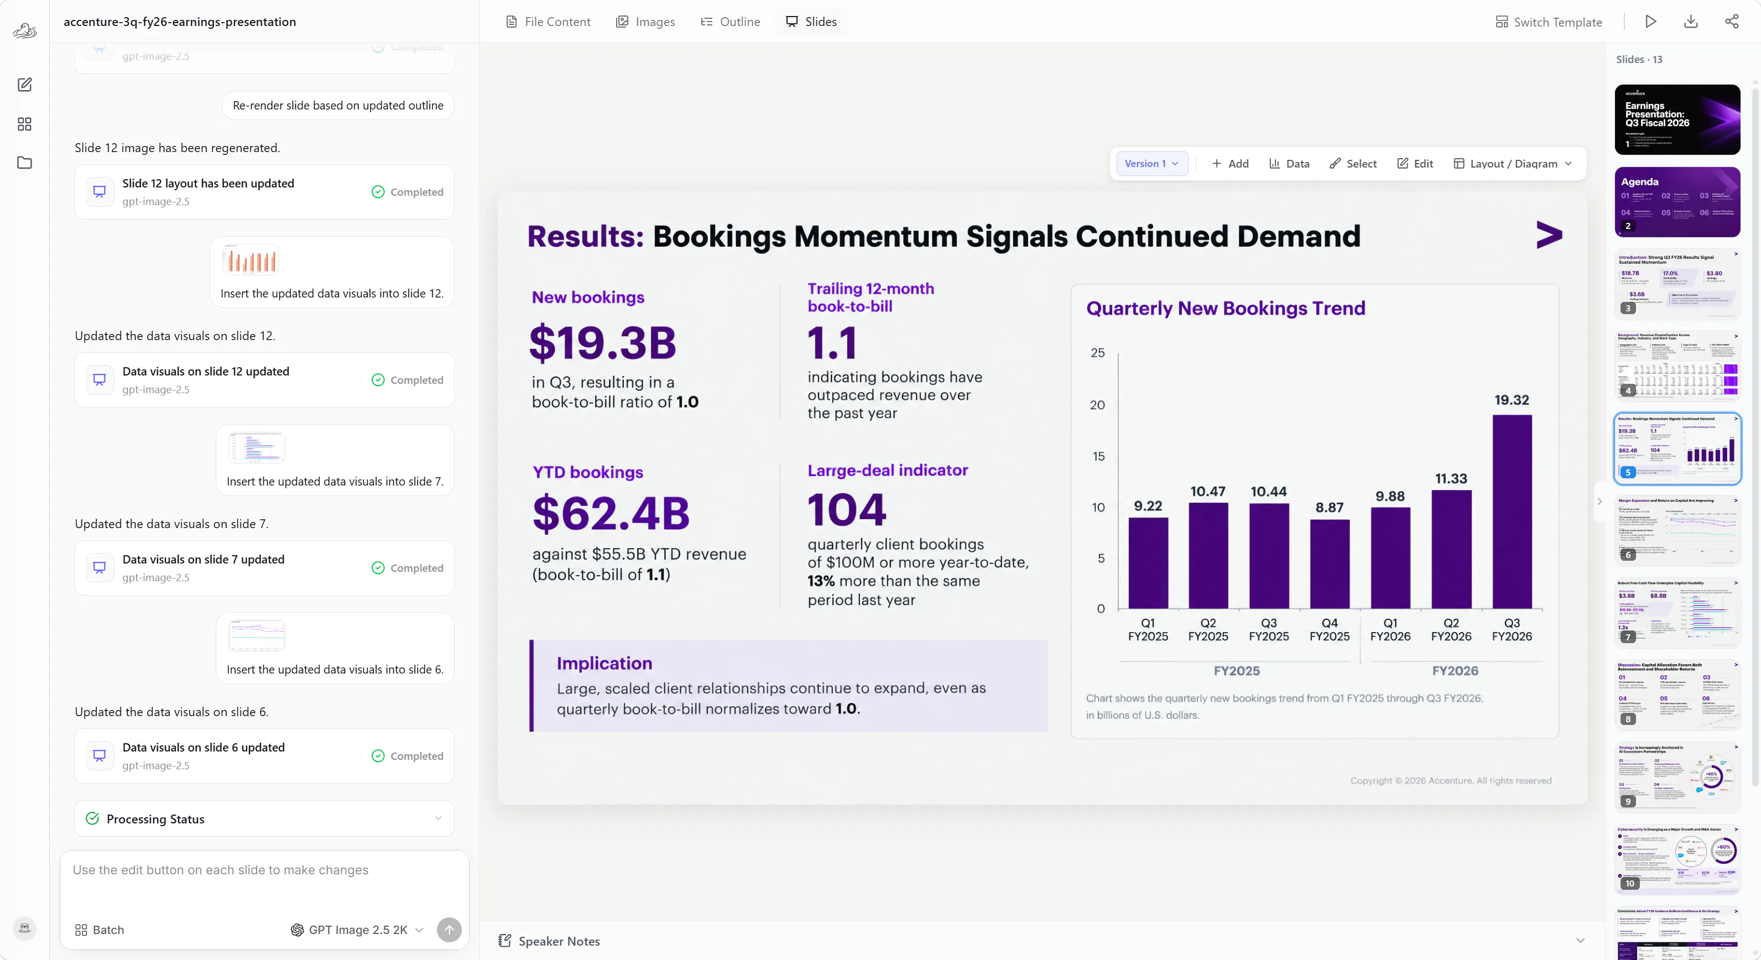Click the Add toolbar button
The height and width of the screenshot is (960, 1761).
pyautogui.click(x=1231, y=163)
